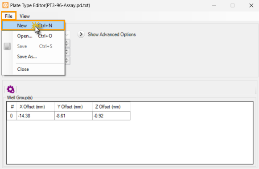
Task: Click the second spinner stepper arrows
Action: pos(67,52)
